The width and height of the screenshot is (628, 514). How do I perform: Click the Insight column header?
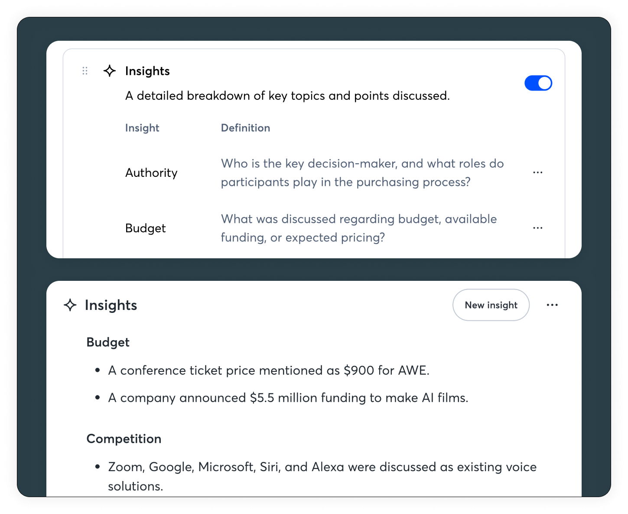(142, 128)
